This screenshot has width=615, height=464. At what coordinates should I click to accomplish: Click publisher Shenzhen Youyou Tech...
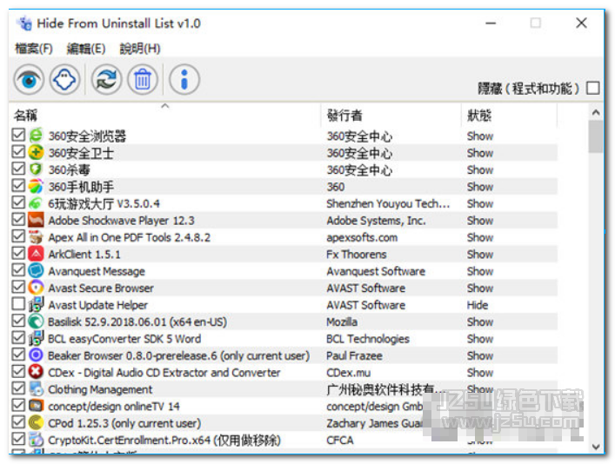(x=388, y=204)
